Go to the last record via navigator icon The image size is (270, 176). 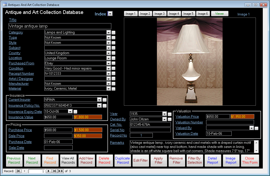coord(55,171)
